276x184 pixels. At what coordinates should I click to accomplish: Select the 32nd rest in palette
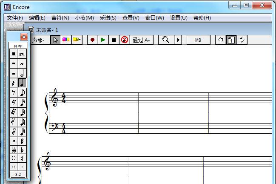pyautogui.click(x=14, y=112)
